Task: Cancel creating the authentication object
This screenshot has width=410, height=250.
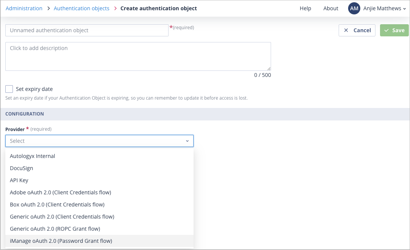Action: point(357,30)
